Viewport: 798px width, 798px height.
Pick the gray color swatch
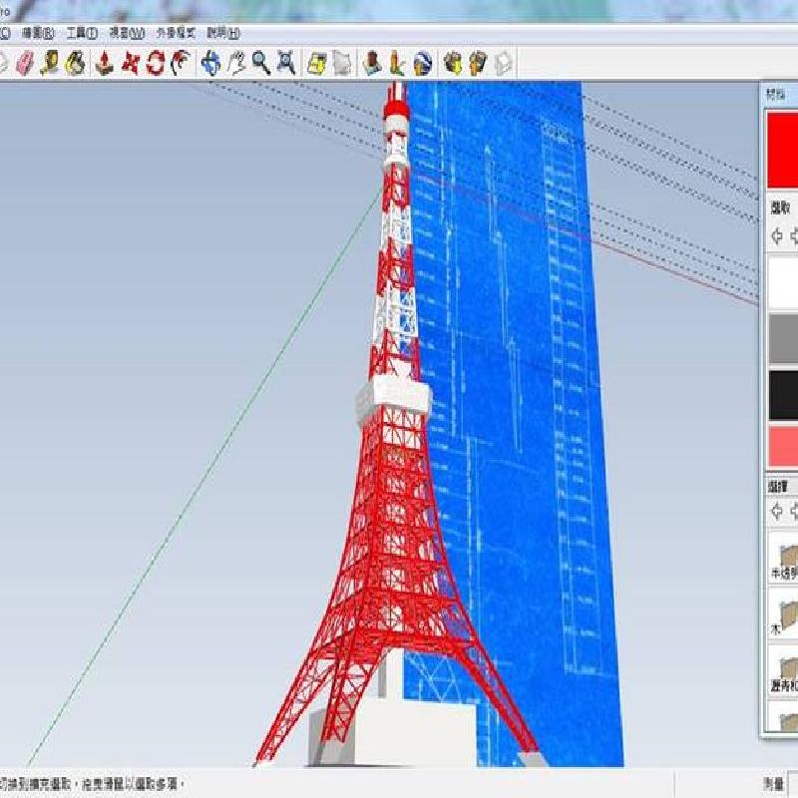782,339
